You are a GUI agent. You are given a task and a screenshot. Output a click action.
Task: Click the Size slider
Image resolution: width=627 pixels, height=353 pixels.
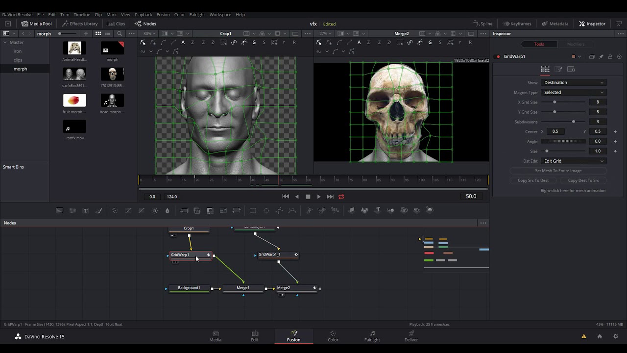pyautogui.click(x=562, y=151)
